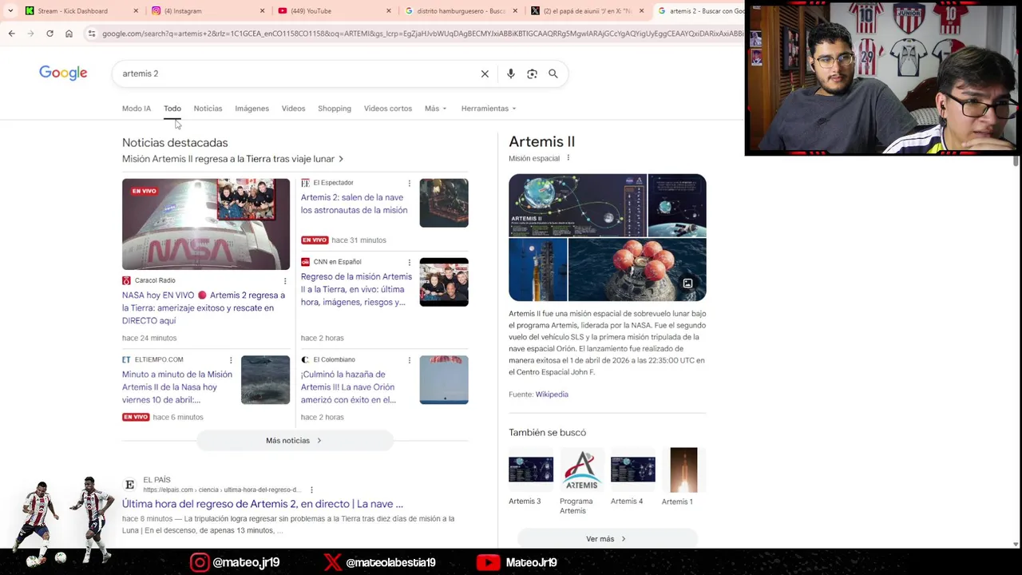Select the Todo search tab
The height and width of the screenshot is (575, 1022).
pyautogui.click(x=172, y=109)
